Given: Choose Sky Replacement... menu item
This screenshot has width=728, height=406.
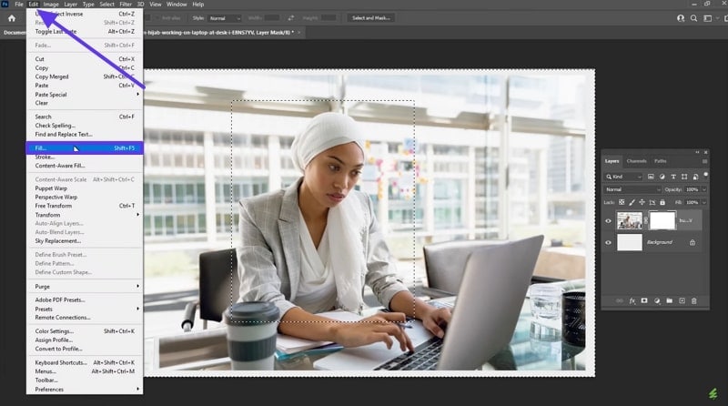Looking at the screenshot, I should point(85,240).
